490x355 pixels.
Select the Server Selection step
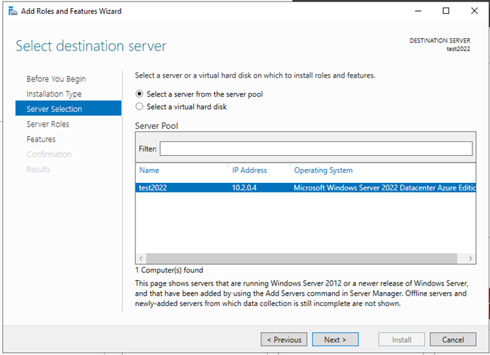[x=69, y=108]
